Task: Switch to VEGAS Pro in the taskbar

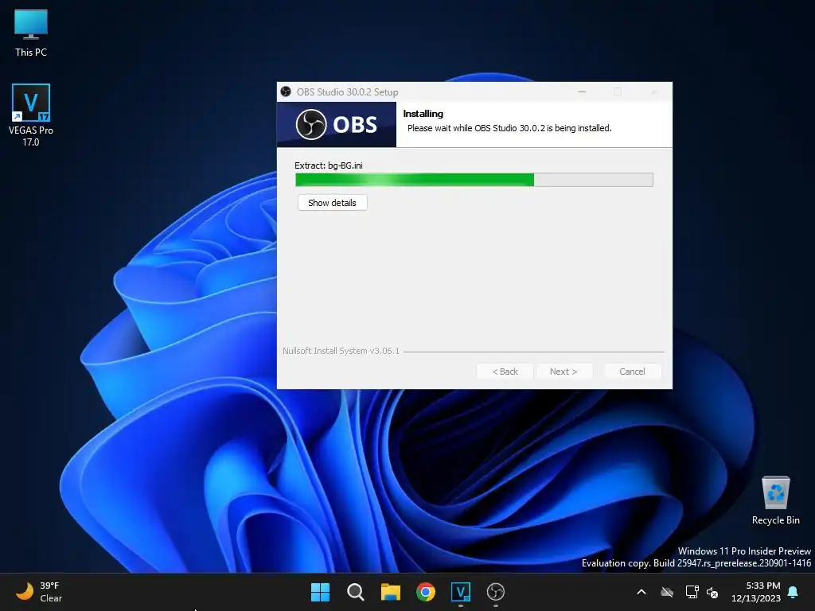Action: point(461,592)
